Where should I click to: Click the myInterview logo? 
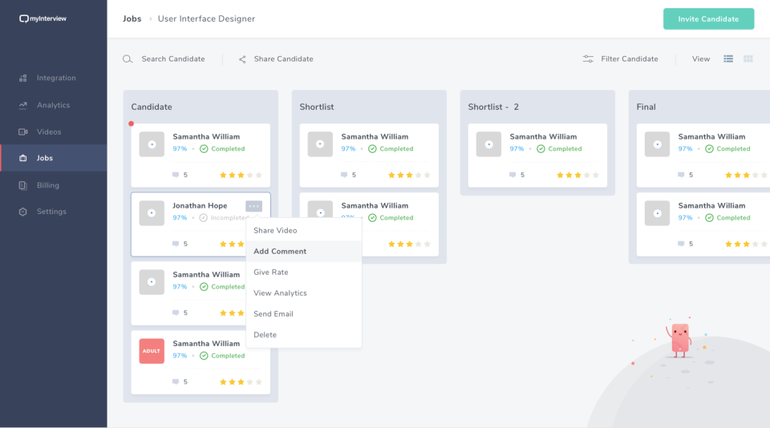coord(43,18)
